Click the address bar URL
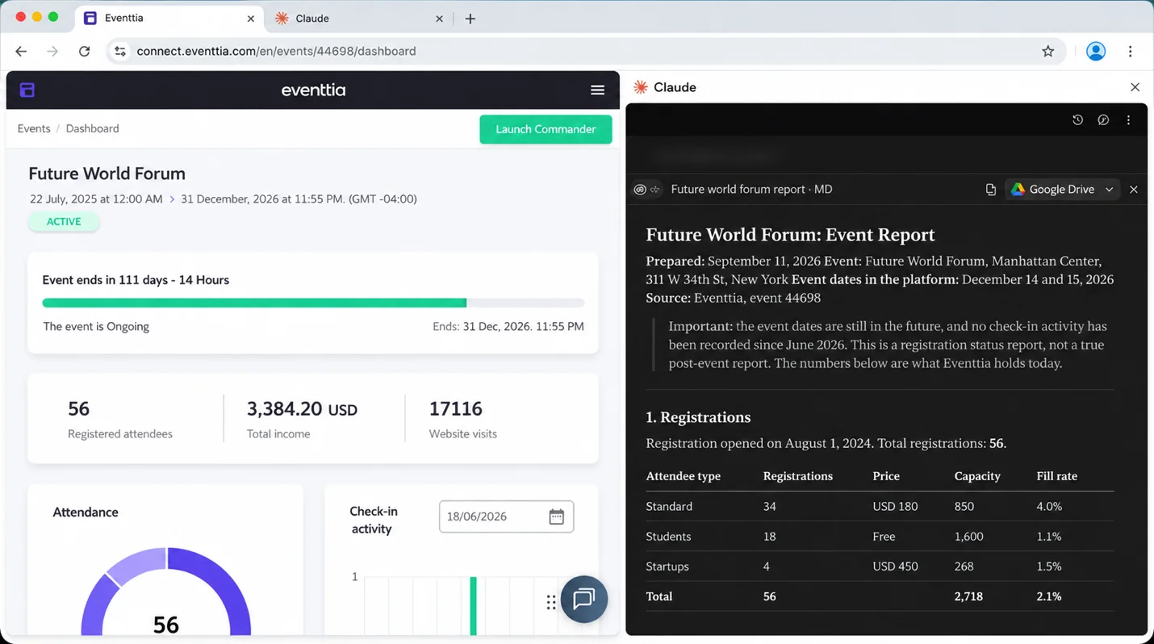 [x=276, y=51]
